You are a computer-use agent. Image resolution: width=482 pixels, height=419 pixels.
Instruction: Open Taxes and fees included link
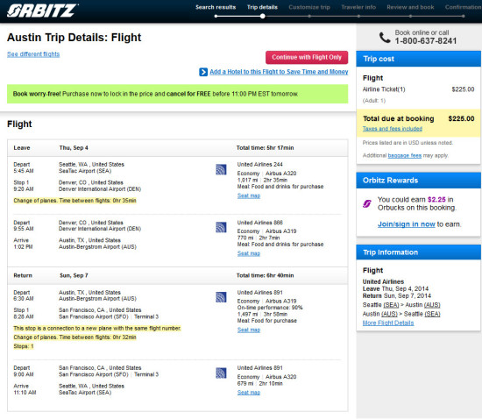393,129
